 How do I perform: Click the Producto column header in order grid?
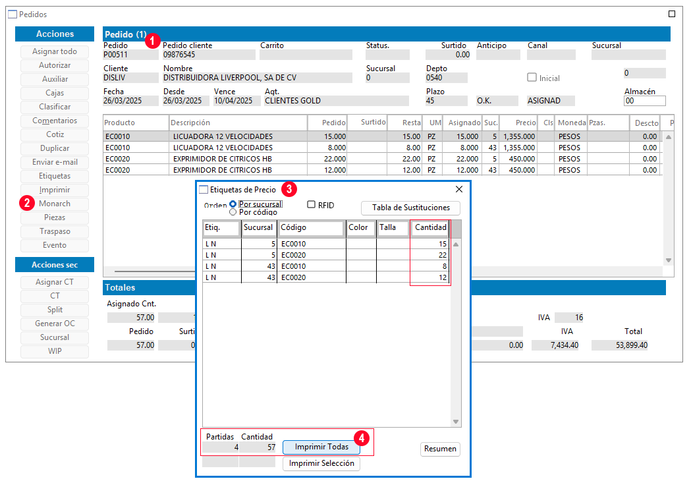click(136, 123)
